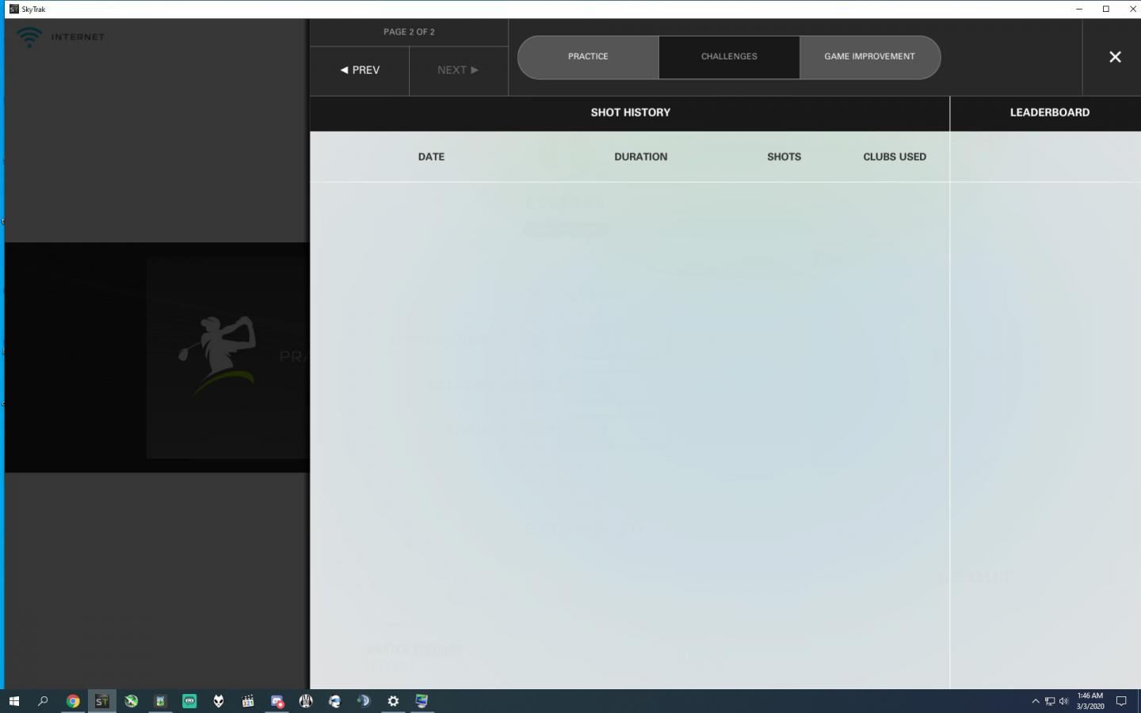Open the SkyTrak ST taskbar icon

click(101, 701)
